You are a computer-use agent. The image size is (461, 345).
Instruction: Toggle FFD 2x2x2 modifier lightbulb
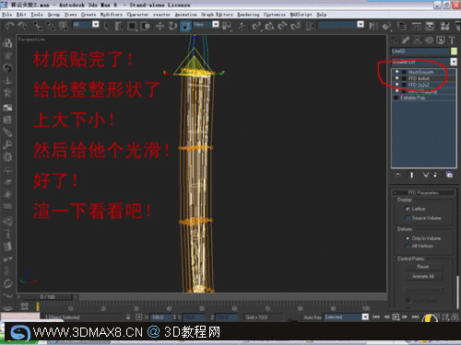tap(397, 85)
